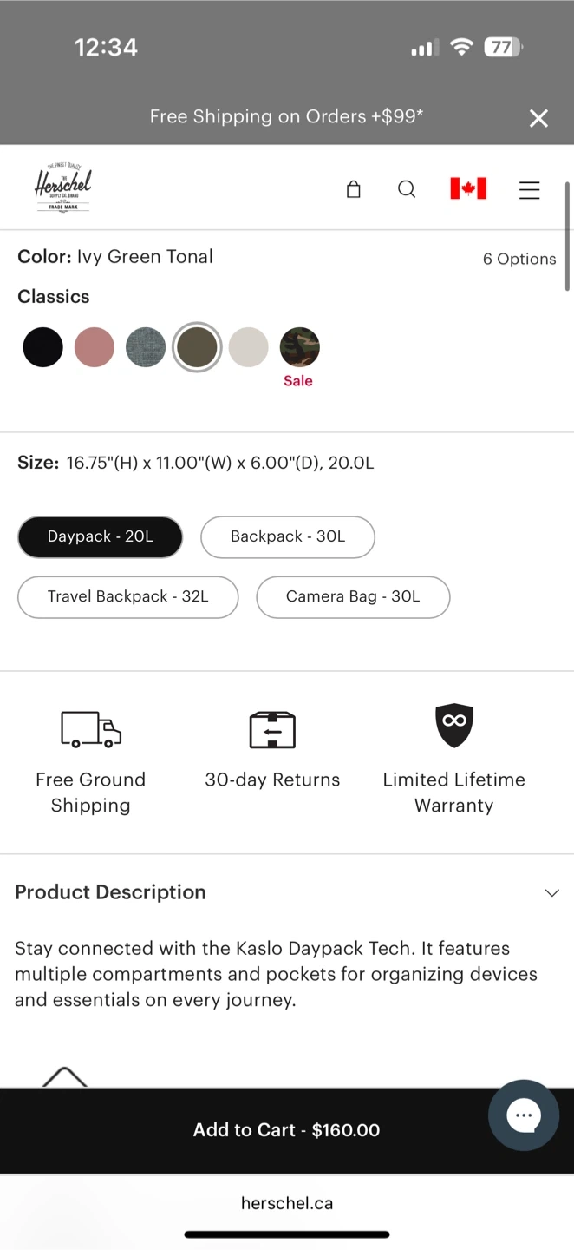Open the chat support bubble
The image size is (574, 1250).
pyautogui.click(x=523, y=1115)
